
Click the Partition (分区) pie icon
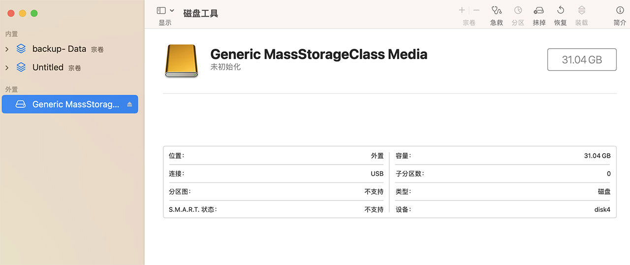point(518,10)
